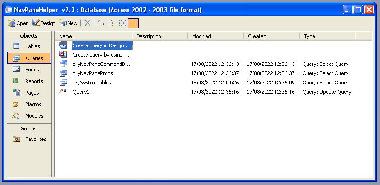
Task: Select the qryNavPaneProps query
Action: 93,73
